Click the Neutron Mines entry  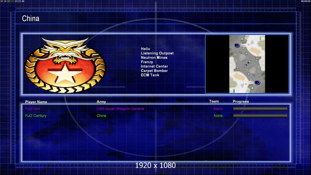click(154, 57)
